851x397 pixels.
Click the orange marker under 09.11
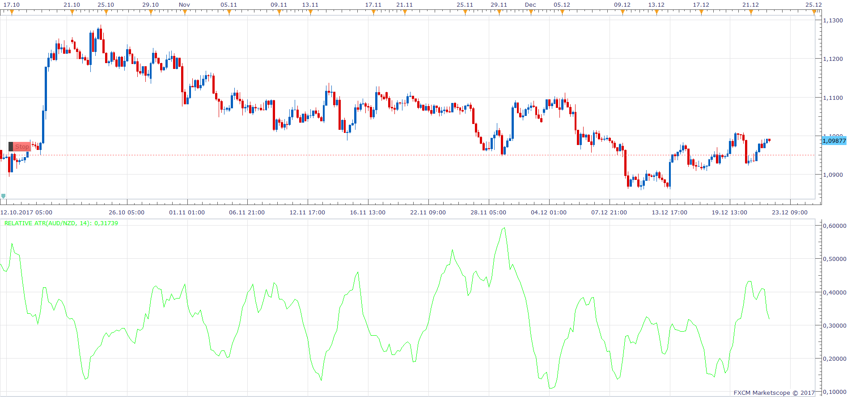coord(279,12)
